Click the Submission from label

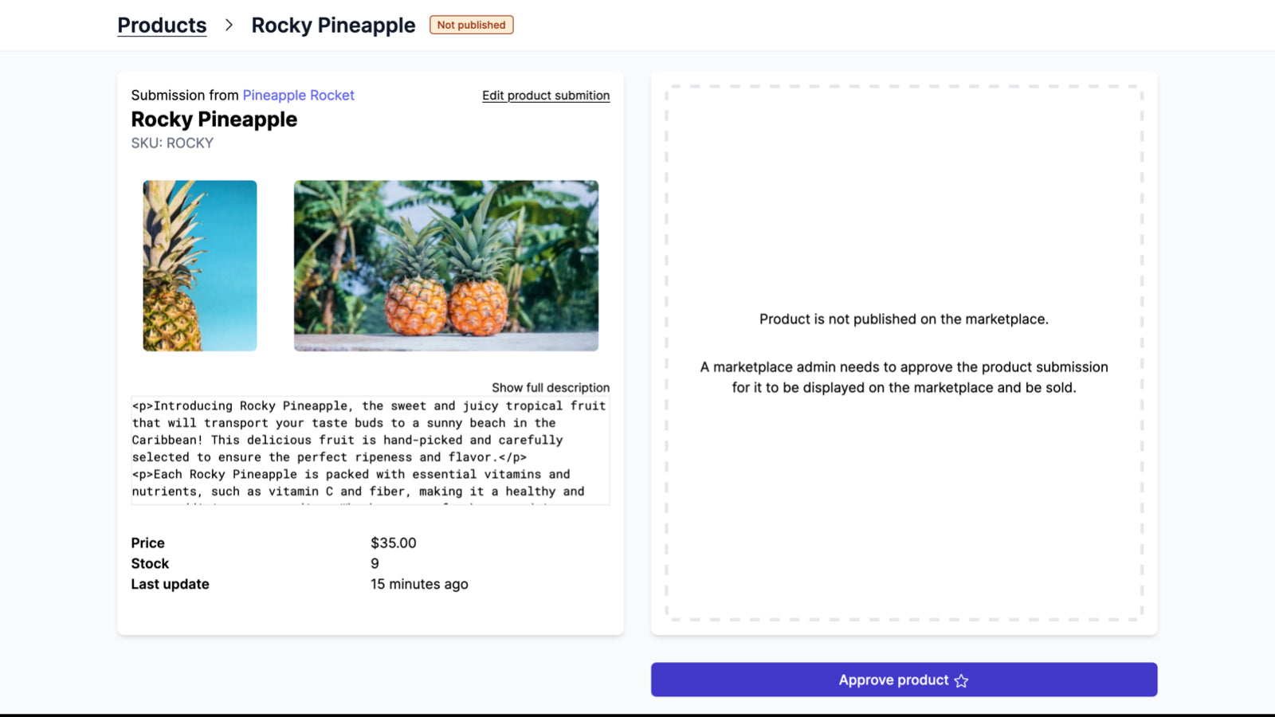coord(183,95)
